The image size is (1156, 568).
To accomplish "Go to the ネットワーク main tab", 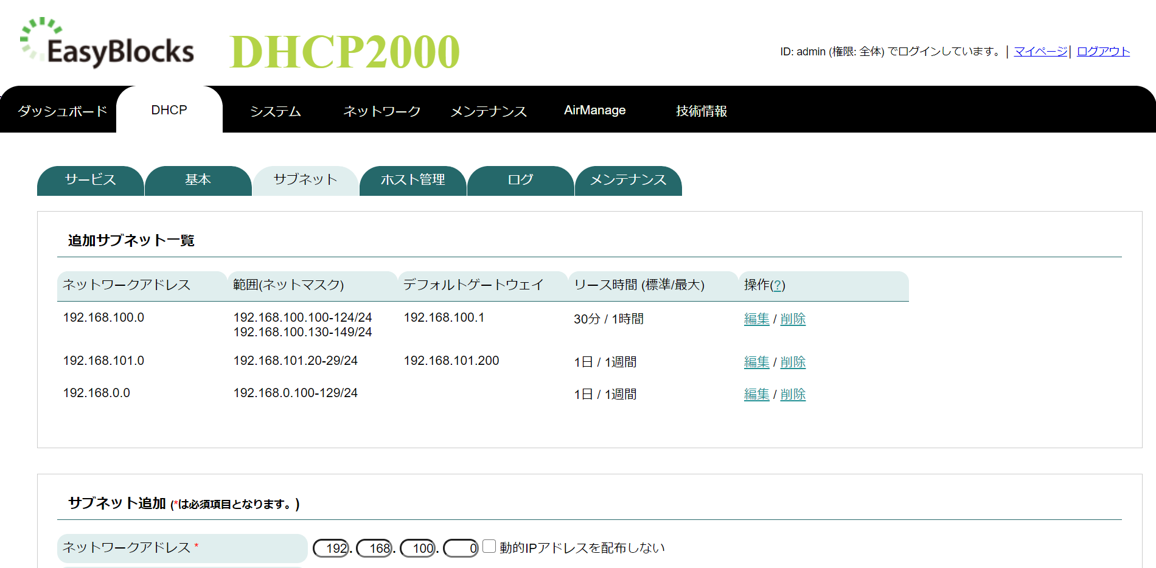I will (x=382, y=111).
